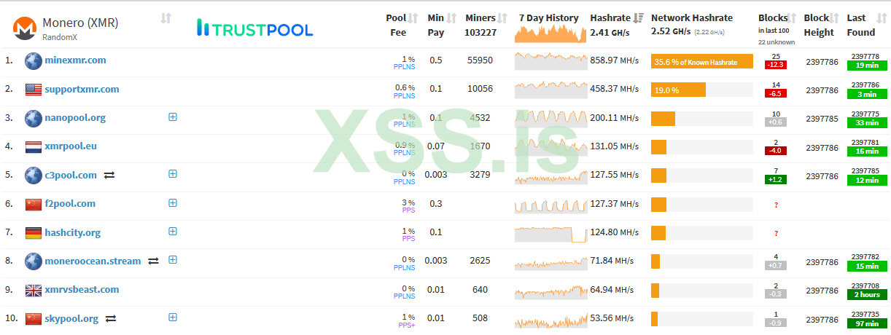Viewport: 891px width, 335px height.
Task: Click minexmr.com 7 day history chart
Action: click(550, 60)
